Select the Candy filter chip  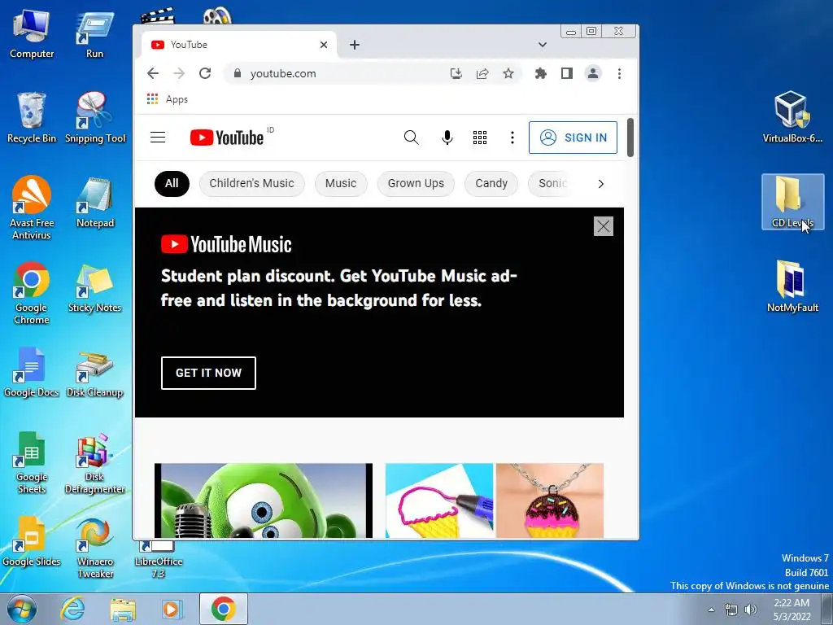click(x=491, y=184)
